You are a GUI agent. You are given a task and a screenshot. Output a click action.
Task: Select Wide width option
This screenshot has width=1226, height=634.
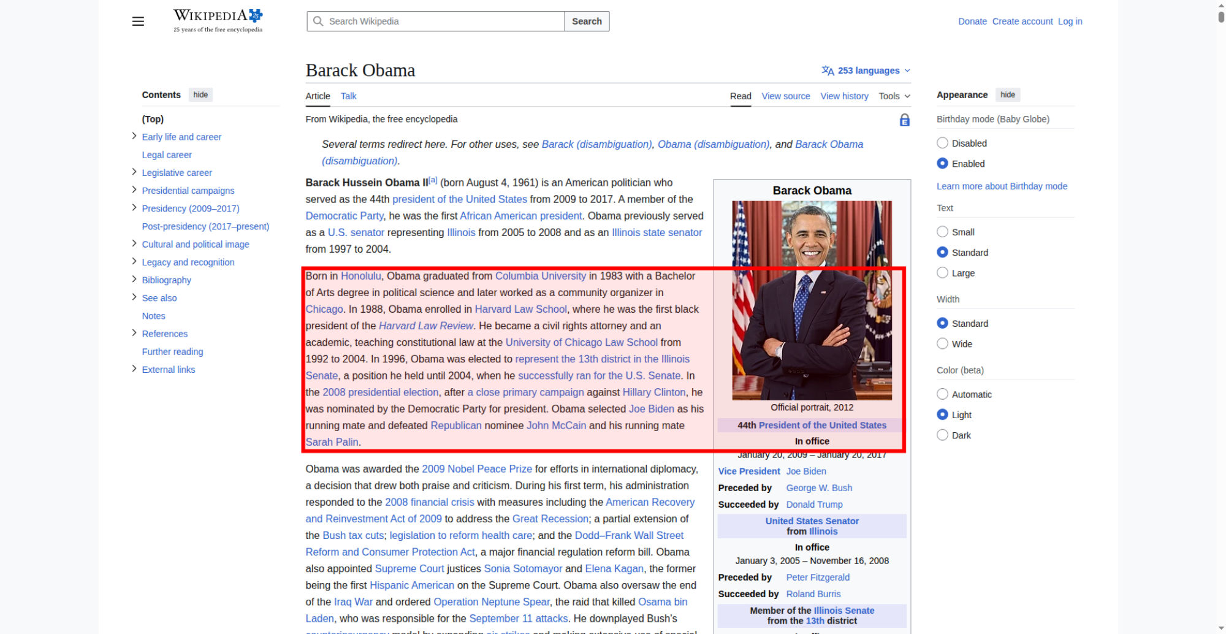point(942,344)
